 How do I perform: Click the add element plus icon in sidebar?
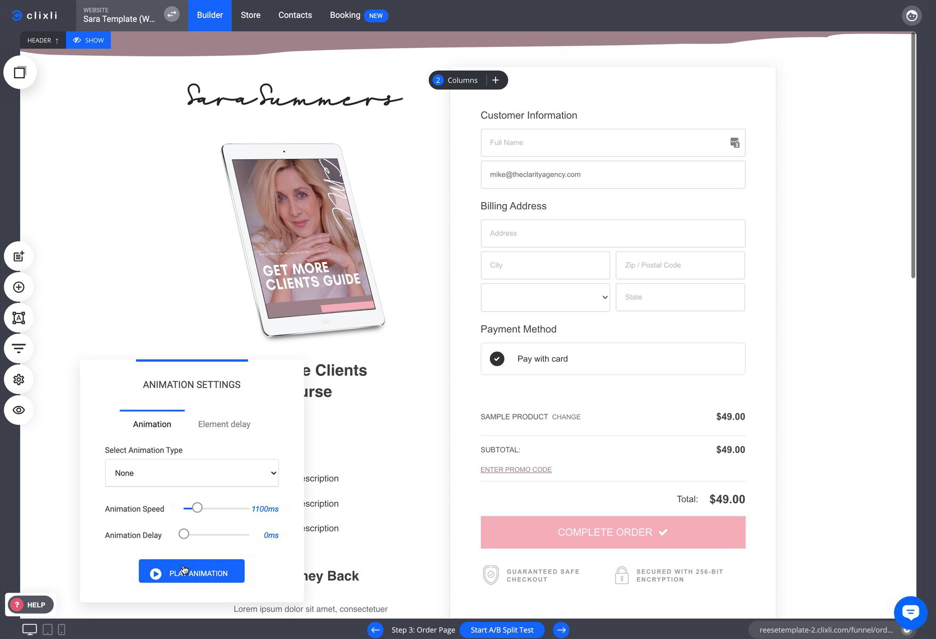[19, 288]
